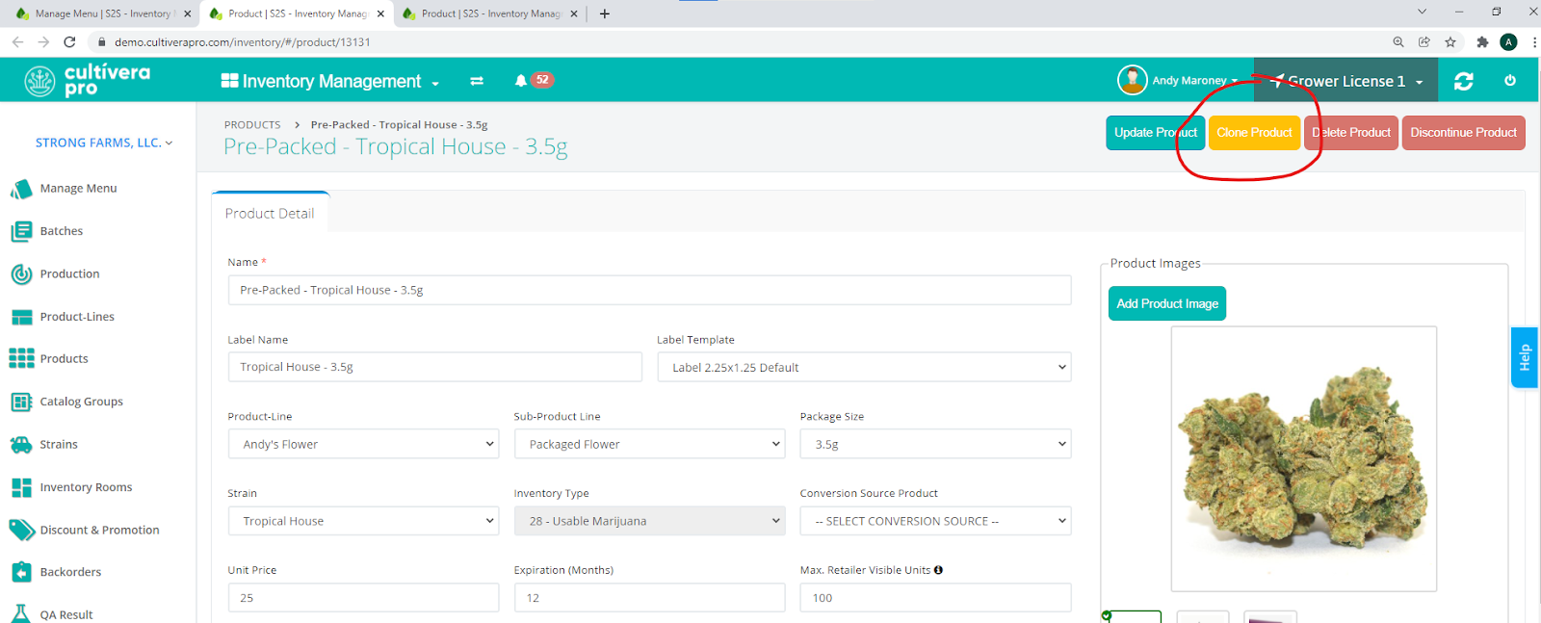Click Clone Product button
Screen dimensions: 1541x623
click(x=1254, y=133)
